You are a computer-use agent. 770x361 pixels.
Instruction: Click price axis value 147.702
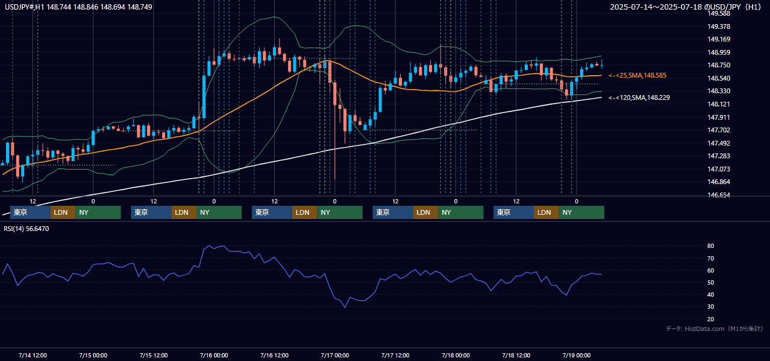coord(719,130)
